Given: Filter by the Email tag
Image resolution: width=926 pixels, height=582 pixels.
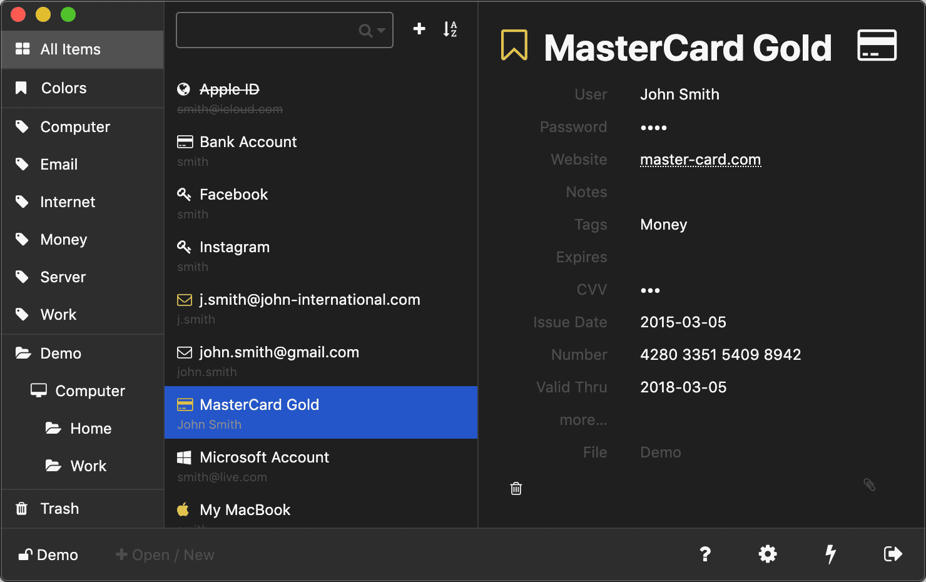Looking at the screenshot, I should (83, 165).
